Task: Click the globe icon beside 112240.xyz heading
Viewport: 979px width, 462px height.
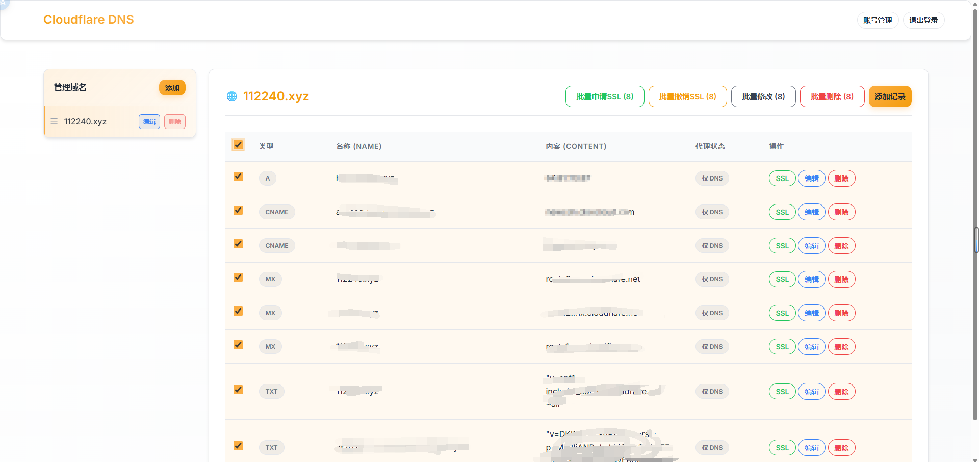Action: pos(232,96)
